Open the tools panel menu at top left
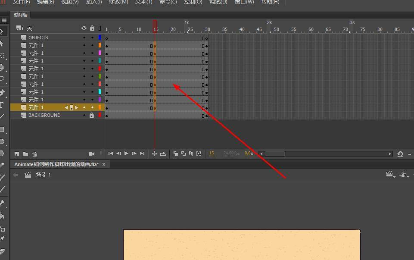Screen dimensions: 414x260 coord(4,20)
